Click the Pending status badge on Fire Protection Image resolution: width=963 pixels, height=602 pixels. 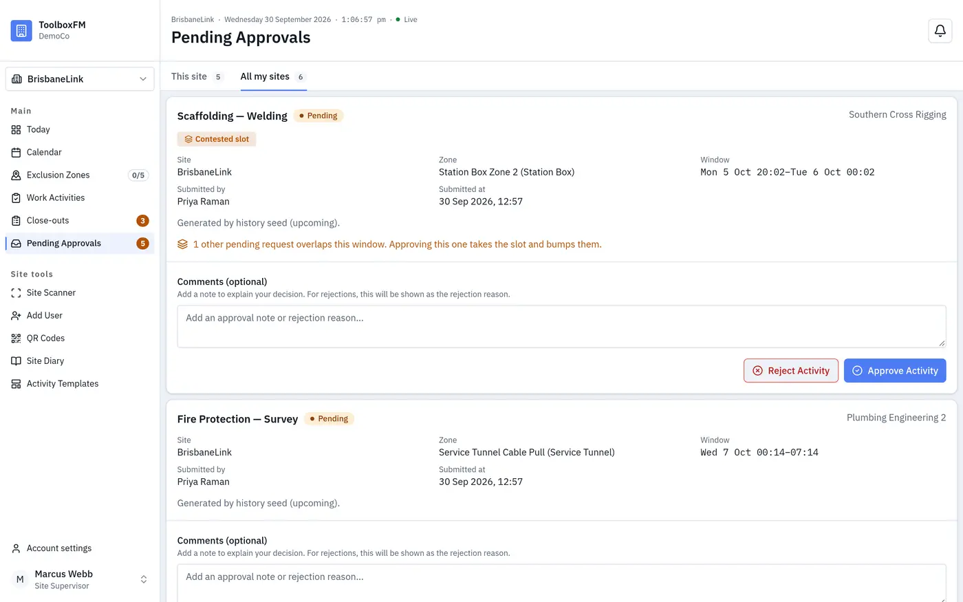click(329, 419)
